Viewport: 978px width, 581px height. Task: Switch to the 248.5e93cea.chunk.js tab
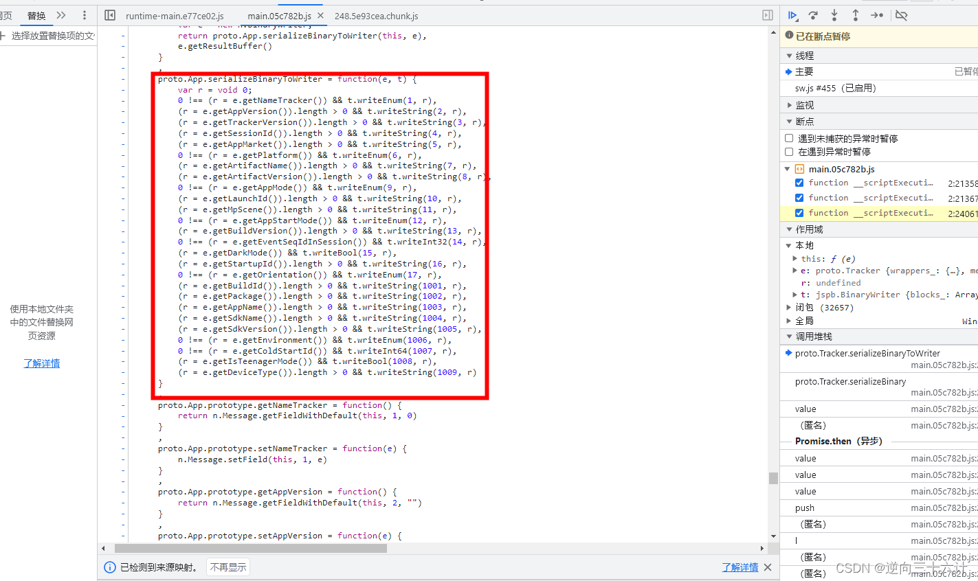pyautogui.click(x=376, y=16)
